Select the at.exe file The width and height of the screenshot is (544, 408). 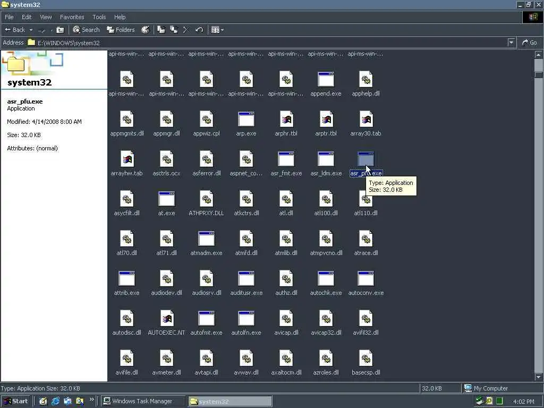tap(166, 203)
